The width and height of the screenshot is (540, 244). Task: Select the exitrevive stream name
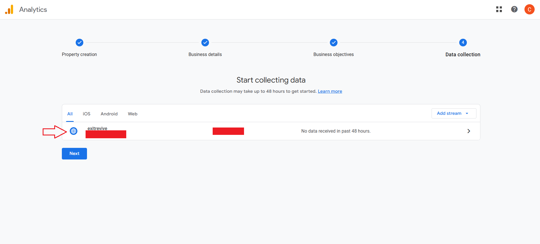click(97, 128)
